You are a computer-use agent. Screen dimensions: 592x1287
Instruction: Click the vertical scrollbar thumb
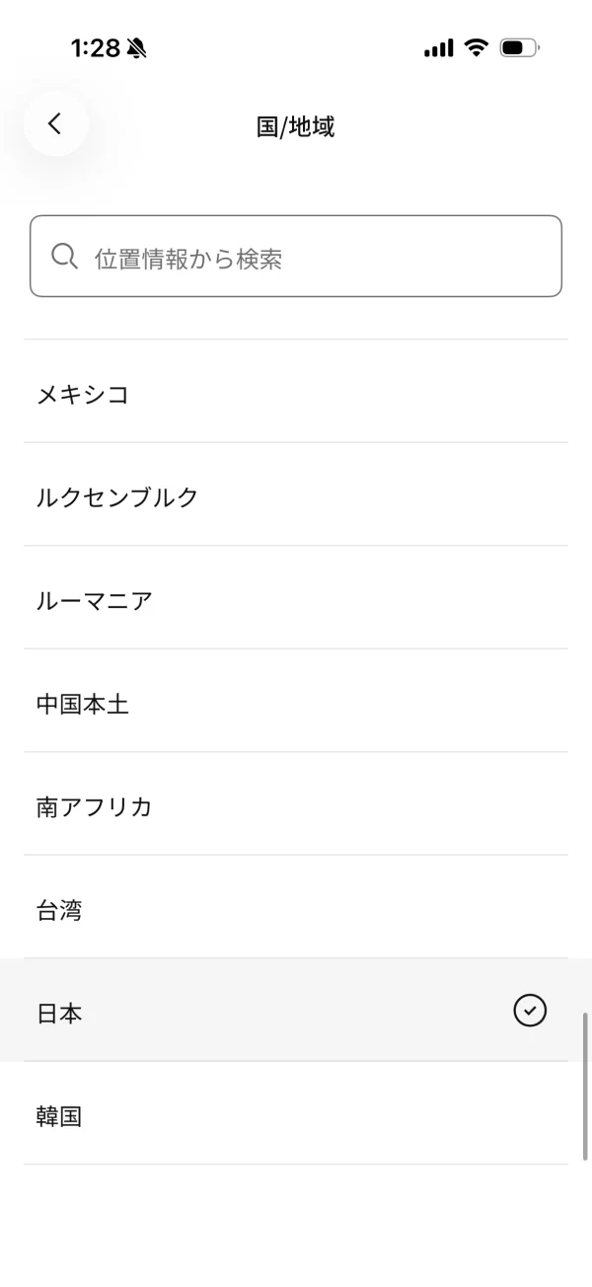[x=585, y=1086]
